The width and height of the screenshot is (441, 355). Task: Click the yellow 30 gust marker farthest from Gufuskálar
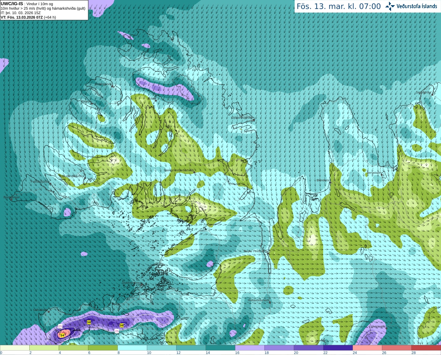[122, 325]
